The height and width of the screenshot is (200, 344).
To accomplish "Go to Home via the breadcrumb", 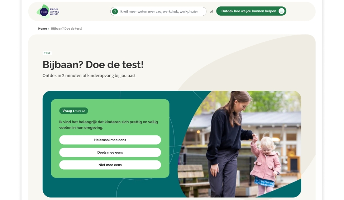I will pos(42,29).
